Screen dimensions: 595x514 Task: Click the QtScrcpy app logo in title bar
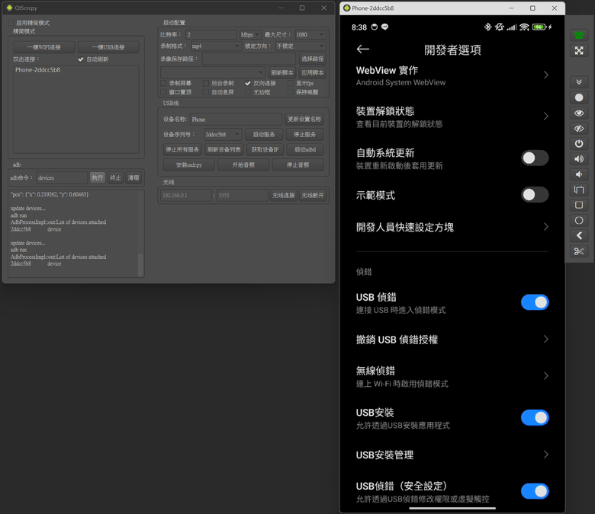pyautogui.click(x=9, y=8)
